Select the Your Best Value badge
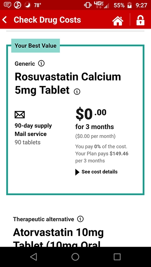This screenshot has height=267, width=151. [36, 45]
